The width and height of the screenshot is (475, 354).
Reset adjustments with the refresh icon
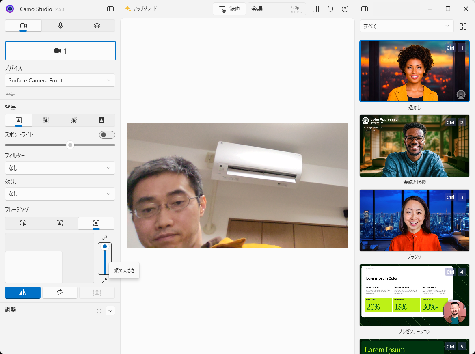99,311
